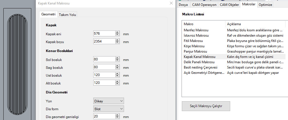Click the Seçili Makroyu Çalıştır button

206,106
